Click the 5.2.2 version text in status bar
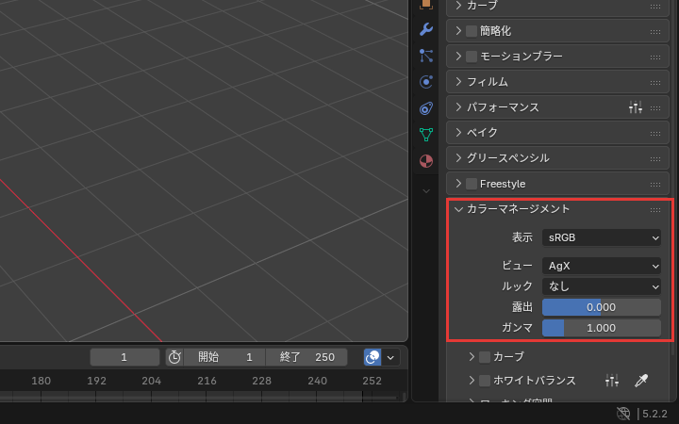The height and width of the screenshot is (424, 679). coord(654,414)
